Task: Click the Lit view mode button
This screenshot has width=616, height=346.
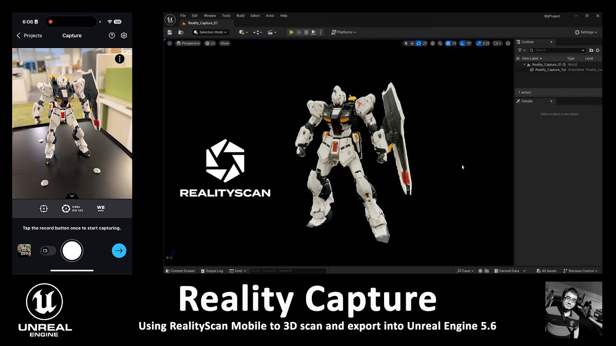Action: click(x=210, y=43)
